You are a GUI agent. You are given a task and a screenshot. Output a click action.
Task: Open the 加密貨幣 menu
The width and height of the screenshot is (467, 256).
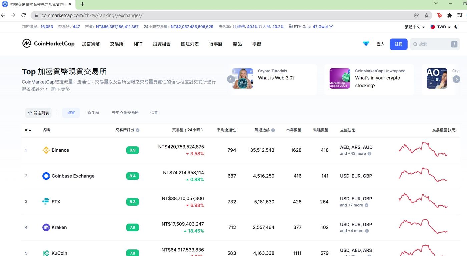click(91, 44)
